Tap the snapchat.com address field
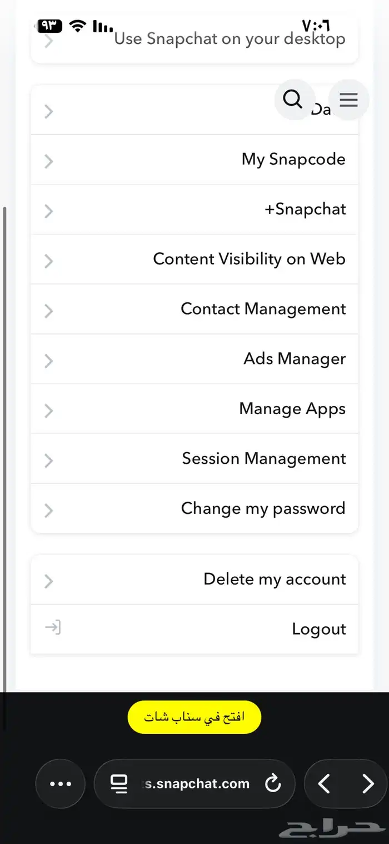This screenshot has height=844, width=389. tap(197, 784)
